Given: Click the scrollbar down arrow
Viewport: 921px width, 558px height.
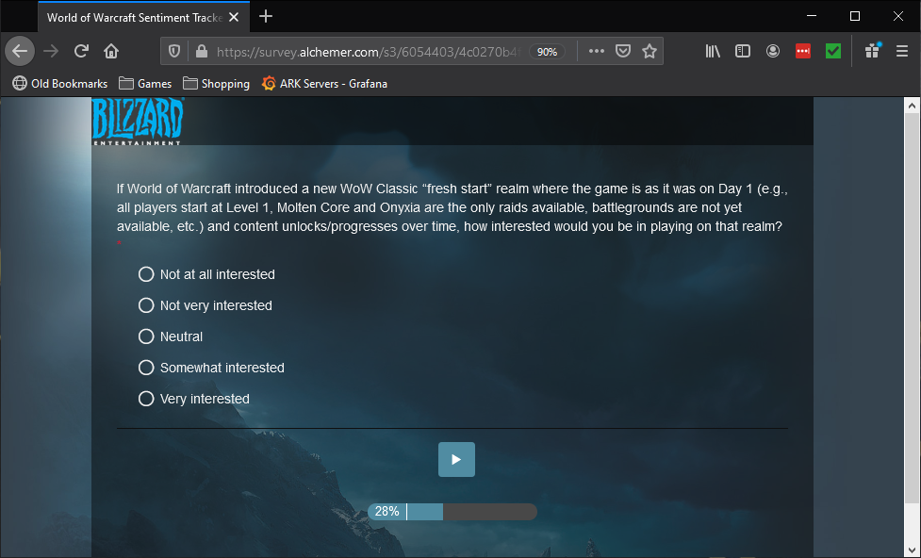Looking at the screenshot, I should click(x=912, y=550).
